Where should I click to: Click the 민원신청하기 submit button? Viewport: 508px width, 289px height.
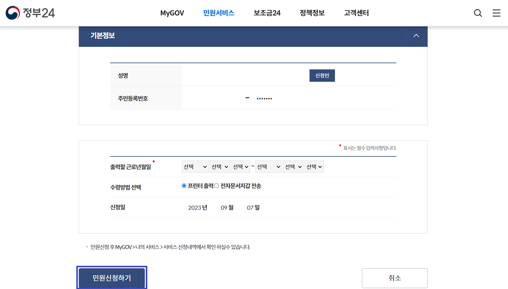coord(112,278)
